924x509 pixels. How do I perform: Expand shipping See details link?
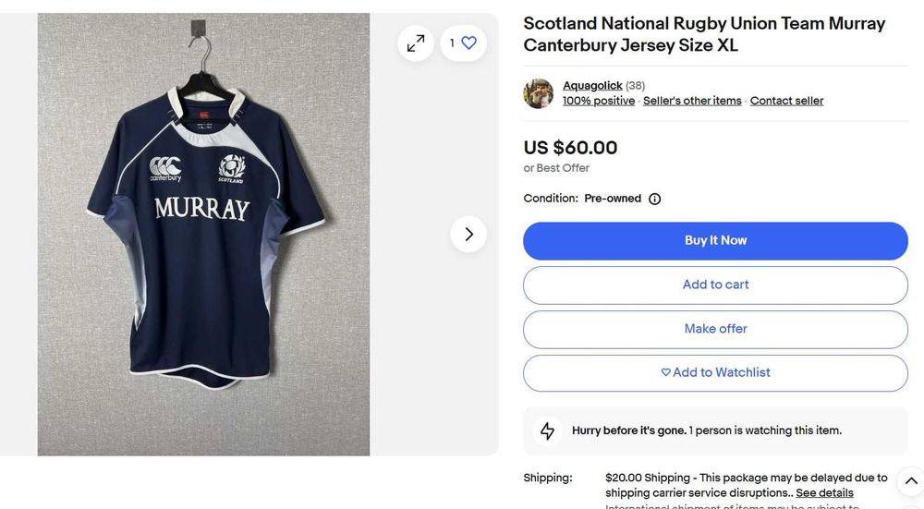pos(824,493)
